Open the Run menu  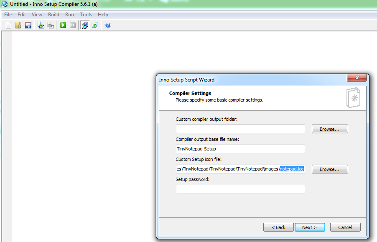(x=69, y=15)
